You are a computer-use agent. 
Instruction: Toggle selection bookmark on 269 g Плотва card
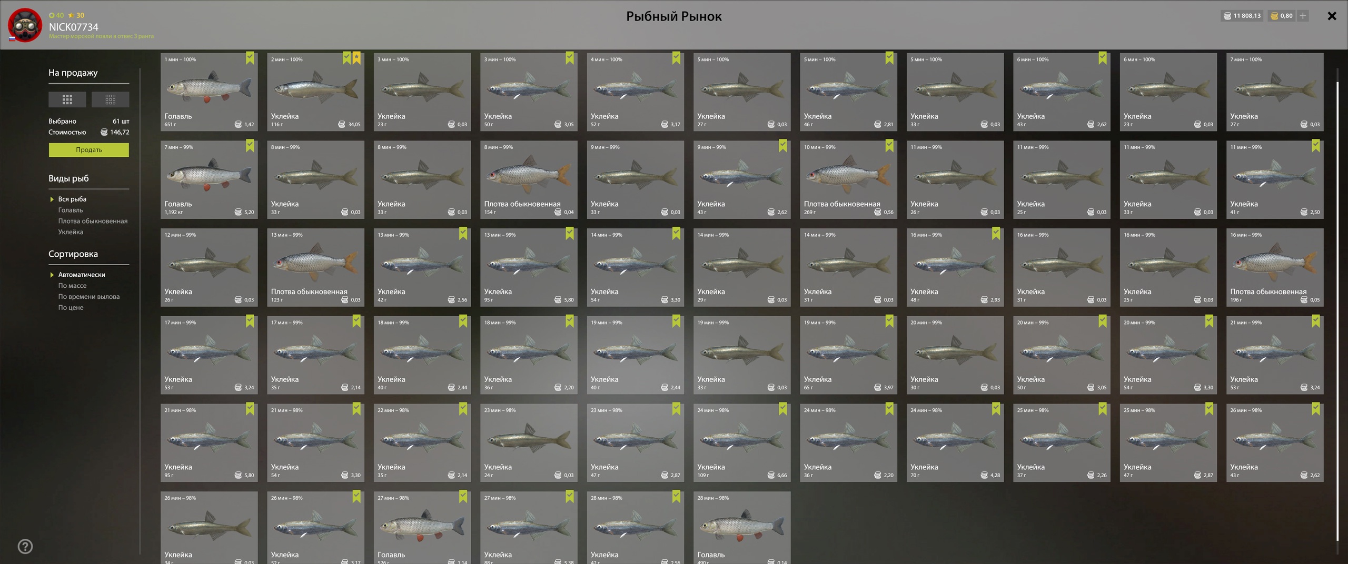coord(889,146)
